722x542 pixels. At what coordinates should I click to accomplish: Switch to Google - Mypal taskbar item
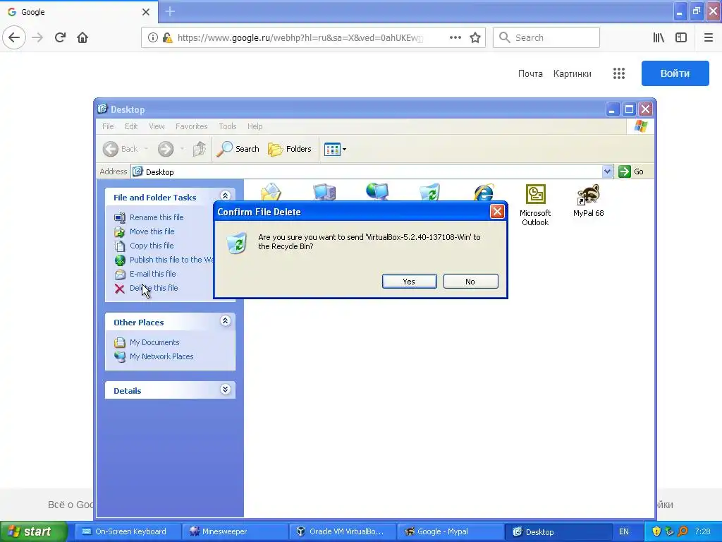click(449, 531)
